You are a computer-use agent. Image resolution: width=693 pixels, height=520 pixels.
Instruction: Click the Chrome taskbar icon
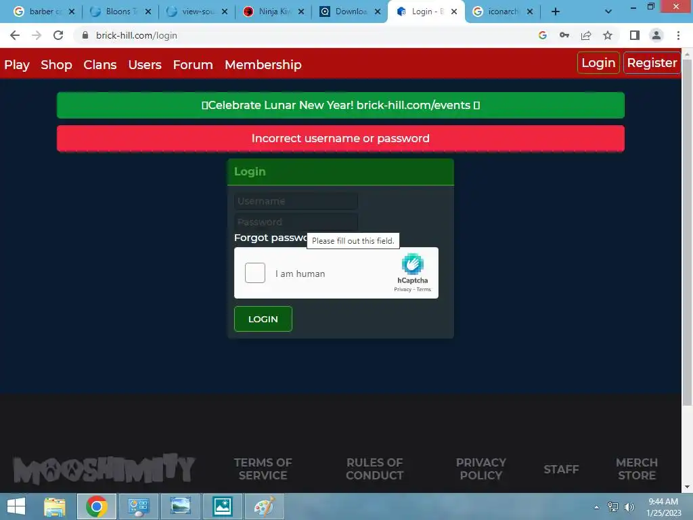(x=97, y=506)
